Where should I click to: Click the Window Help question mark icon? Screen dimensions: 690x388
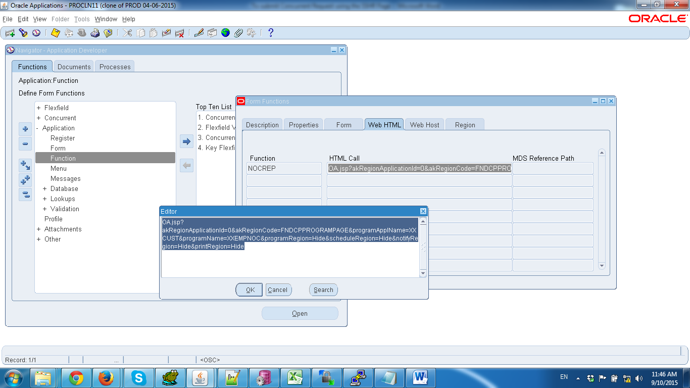270,33
